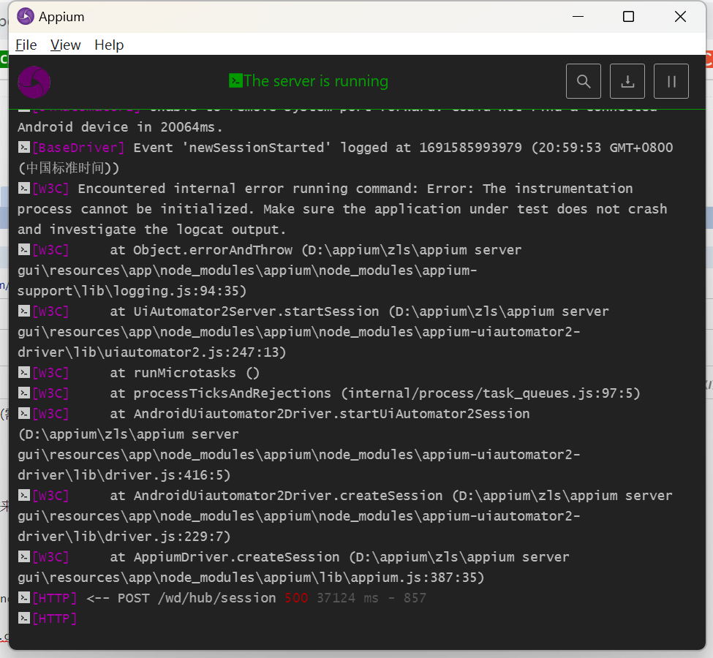Viewport: 713px width, 658px height.
Task: Click the terminal icon next to [BaseDriver]
Action: (x=23, y=147)
